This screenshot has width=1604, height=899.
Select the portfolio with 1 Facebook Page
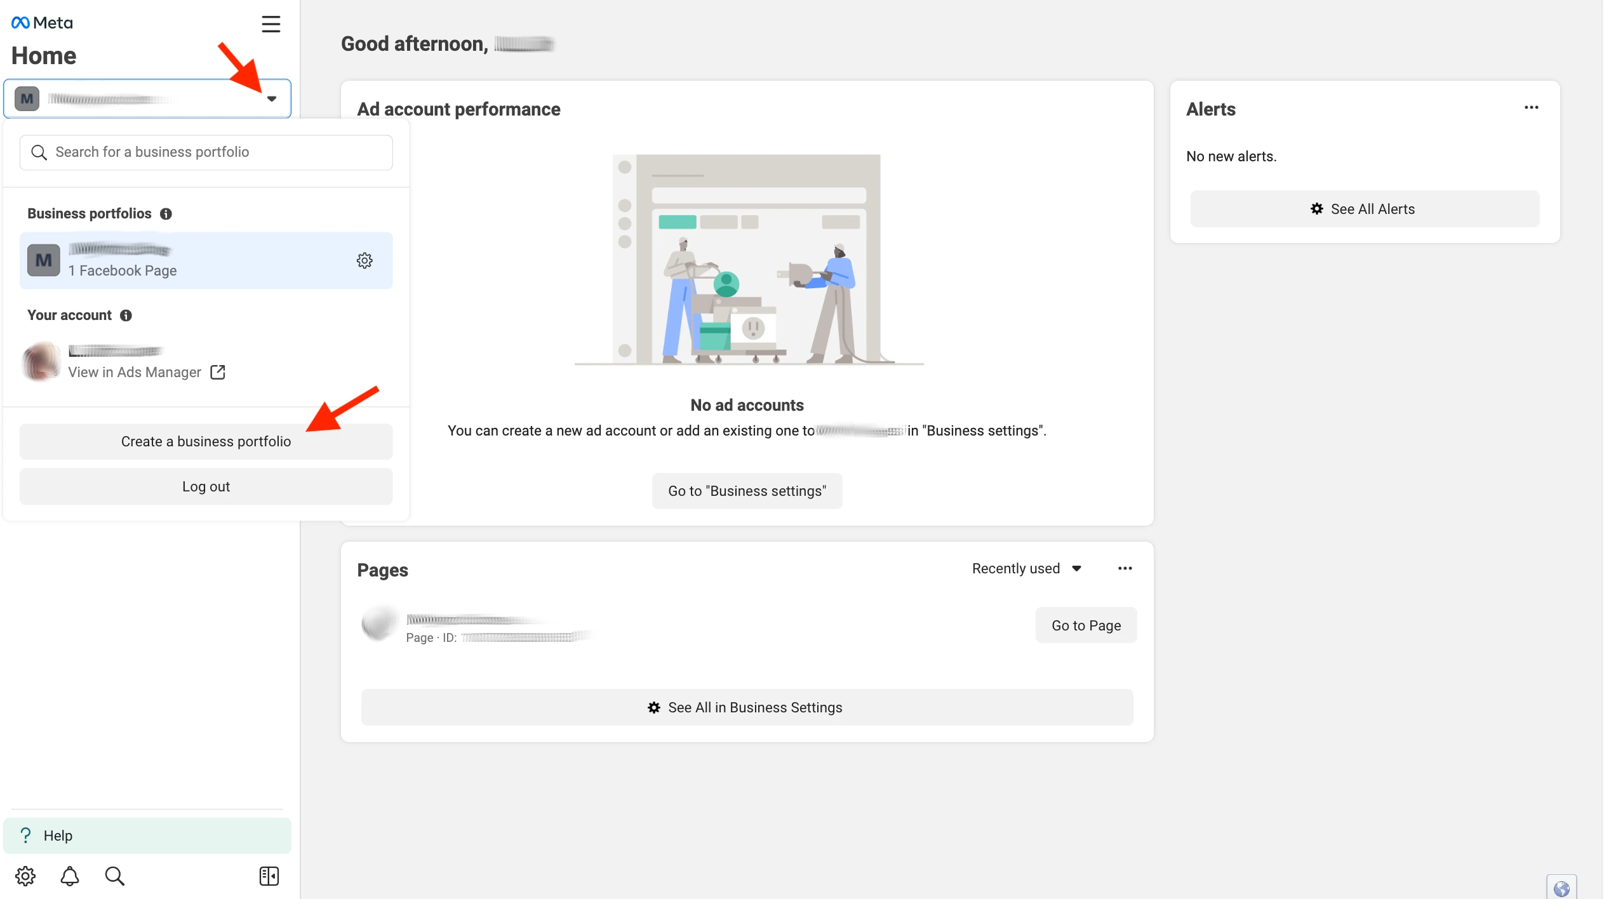click(x=206, y=260)
